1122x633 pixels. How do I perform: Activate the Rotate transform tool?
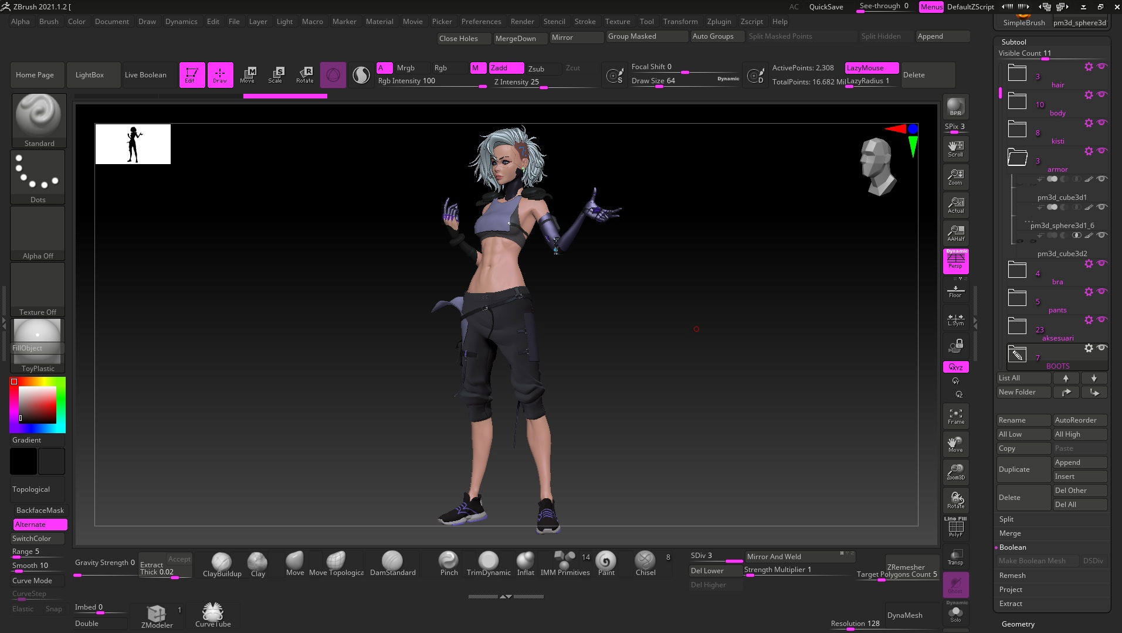pos(305,74)
